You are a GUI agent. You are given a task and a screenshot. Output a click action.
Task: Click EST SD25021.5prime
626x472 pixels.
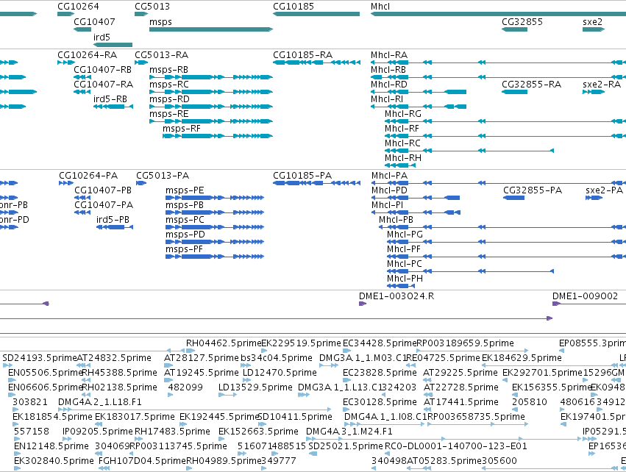(312, 454)
